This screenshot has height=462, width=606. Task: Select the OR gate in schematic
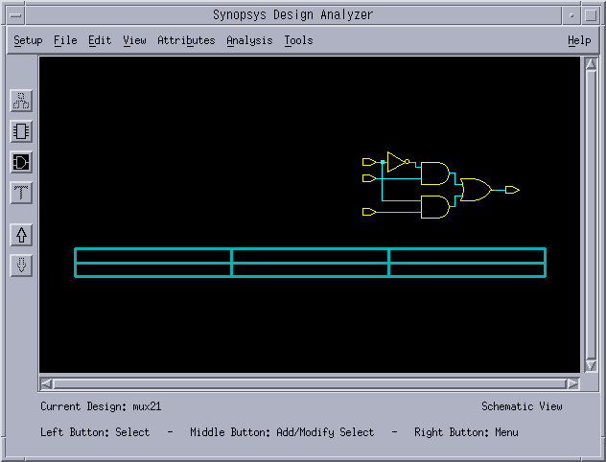tap(477, 190)
